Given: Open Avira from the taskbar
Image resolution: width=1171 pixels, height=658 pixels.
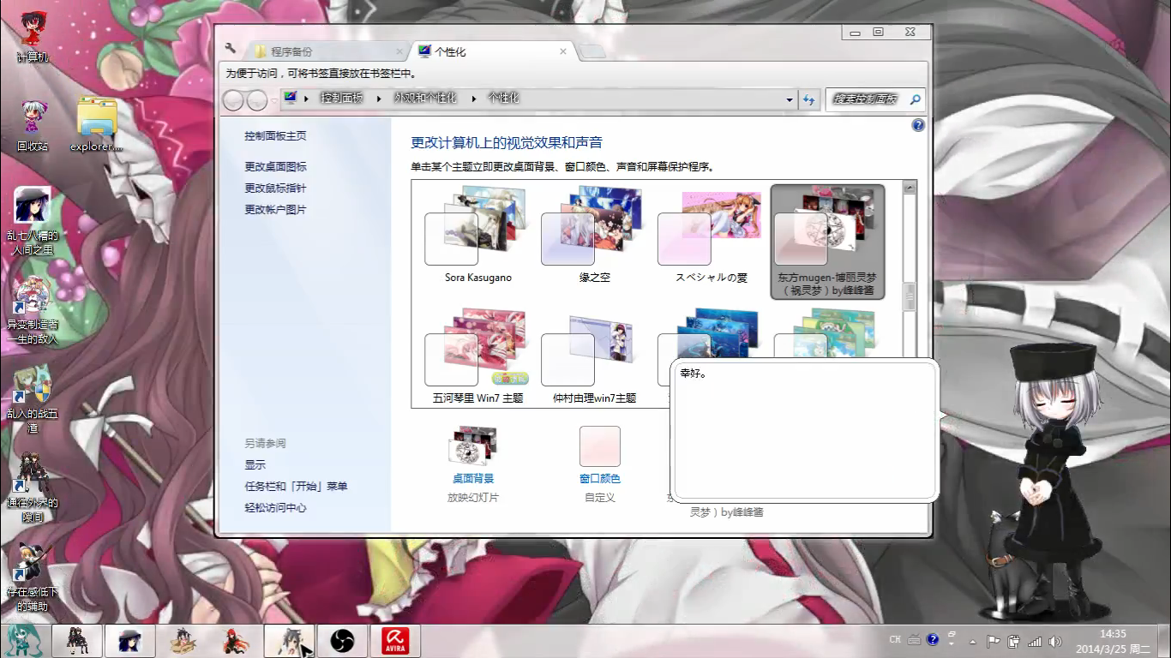Looking at the screenshot, I should (394, 641).
